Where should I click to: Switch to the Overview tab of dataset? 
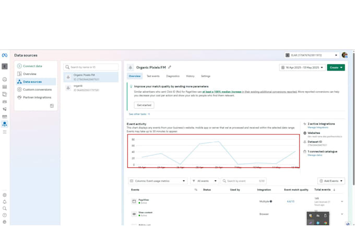(135, 76)
